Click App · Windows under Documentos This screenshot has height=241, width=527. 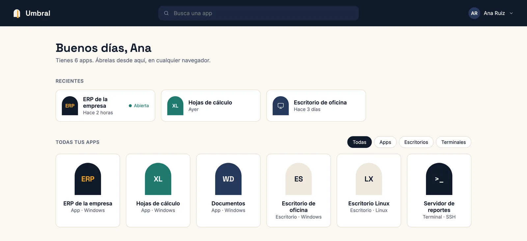(228, 210)
